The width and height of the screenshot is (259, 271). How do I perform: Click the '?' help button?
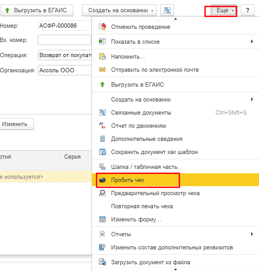pyautogui.click(x=248, y=11)
